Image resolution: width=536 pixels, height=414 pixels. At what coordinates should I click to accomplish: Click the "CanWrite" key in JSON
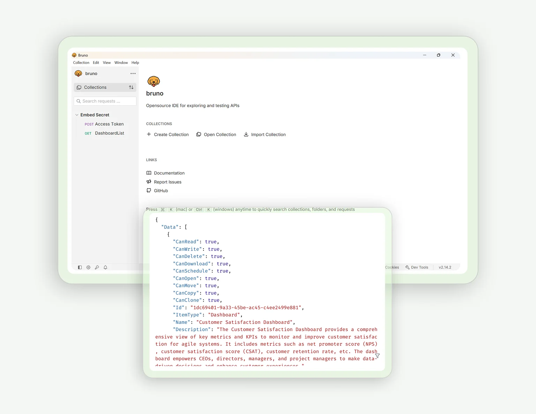[x=187, y=249]
